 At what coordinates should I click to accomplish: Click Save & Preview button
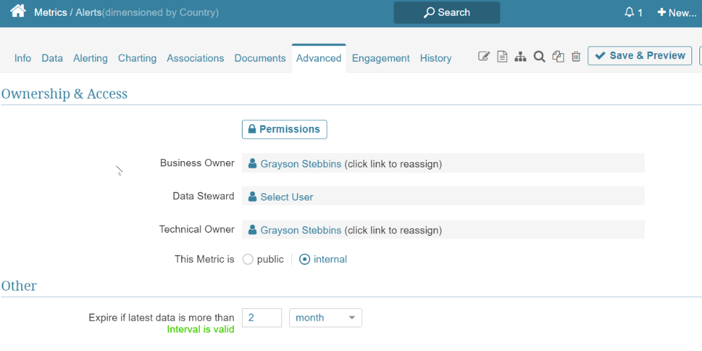[640, 56]
